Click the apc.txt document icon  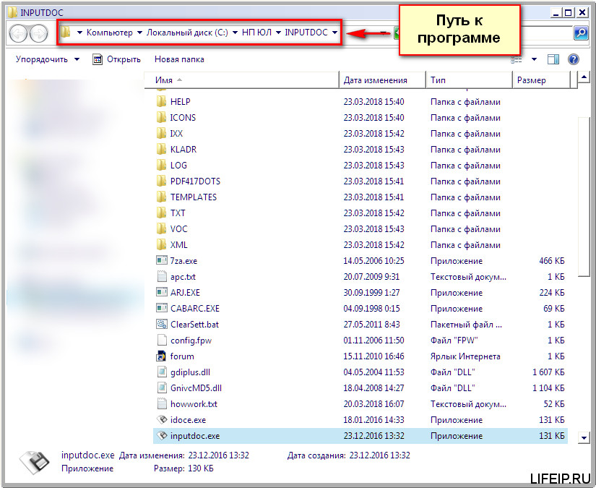coord(162,276)
